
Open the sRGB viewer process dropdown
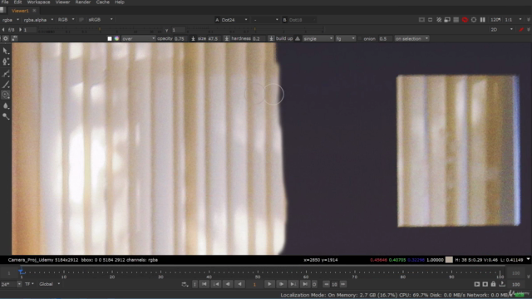(101, 20)
